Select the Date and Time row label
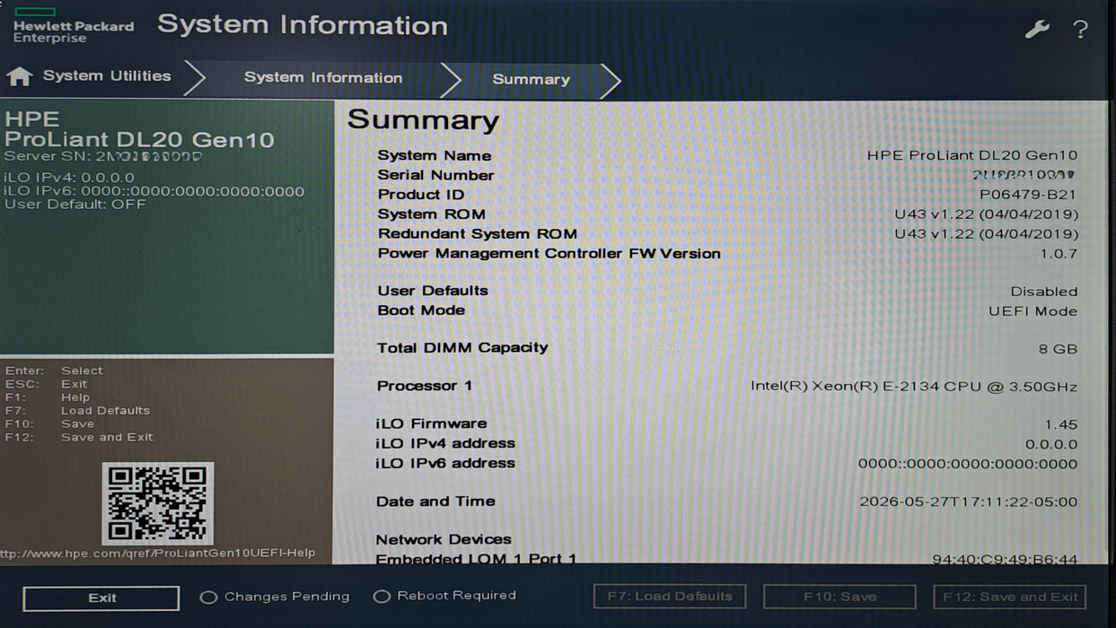 tap(435, 502)
